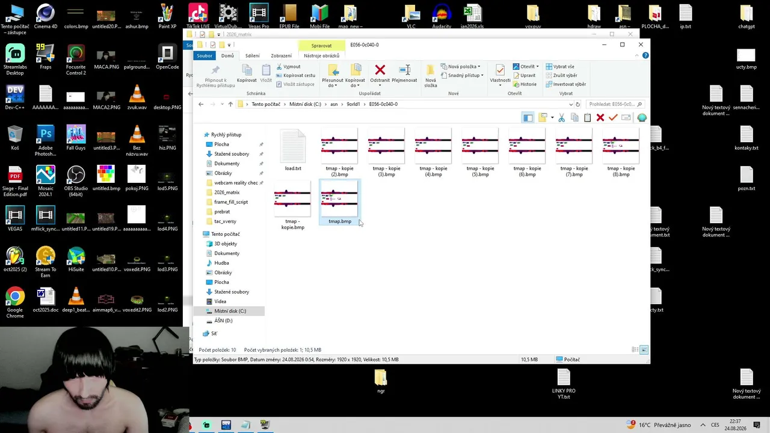The height and width of the screenshot is (433, 770).
Task: Open the Přesunout do ribbon command
Action: click(x=332, y=76)
